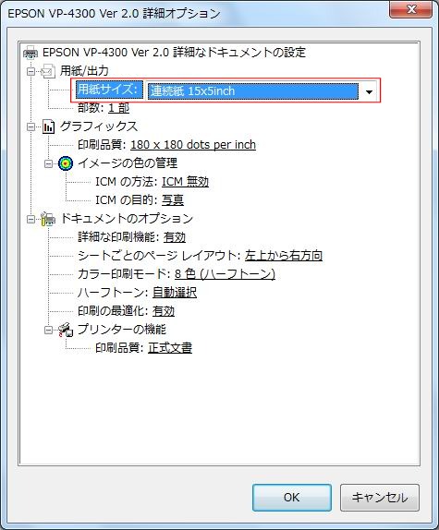The image size is (439, 530).
Task: Click the ハーフトーン: label
Action: point(113,293)
